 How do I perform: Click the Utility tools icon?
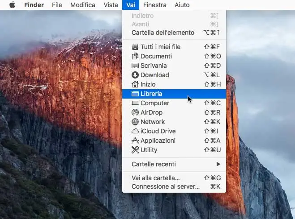pos(135,150)
